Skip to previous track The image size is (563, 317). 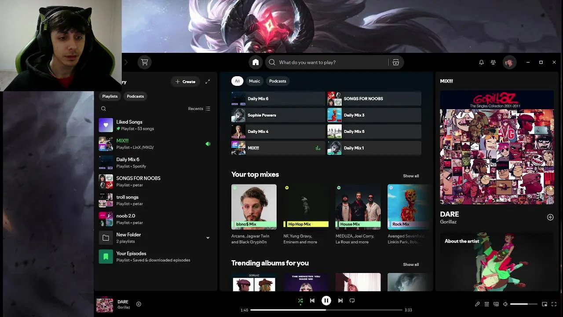pyautogui.click(x=312, y=301)
